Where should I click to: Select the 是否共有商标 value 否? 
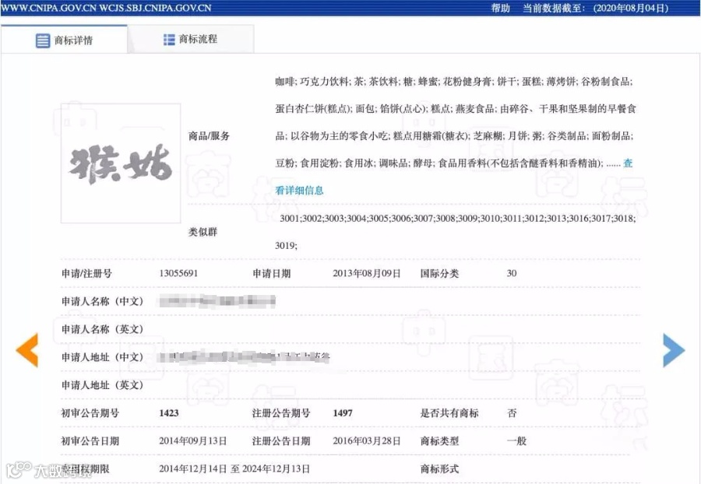coord(512,413)
